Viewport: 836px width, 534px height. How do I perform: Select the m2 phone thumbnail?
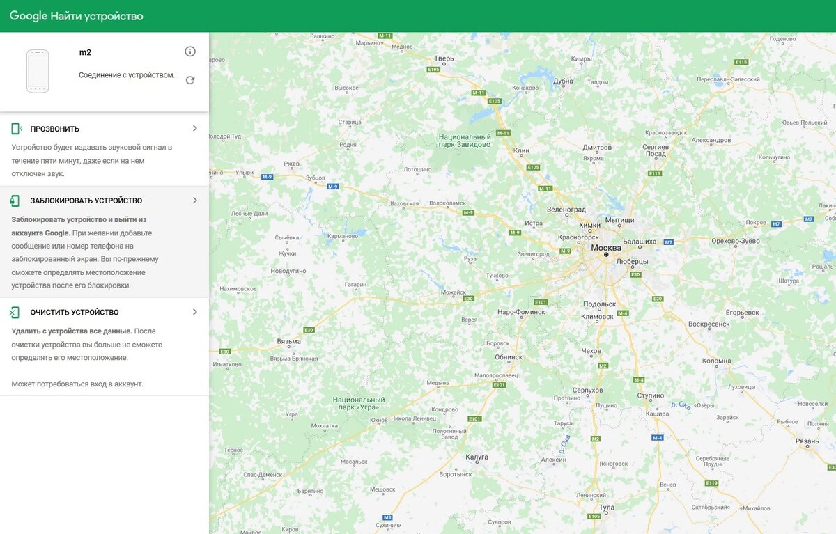coord(38,71)
